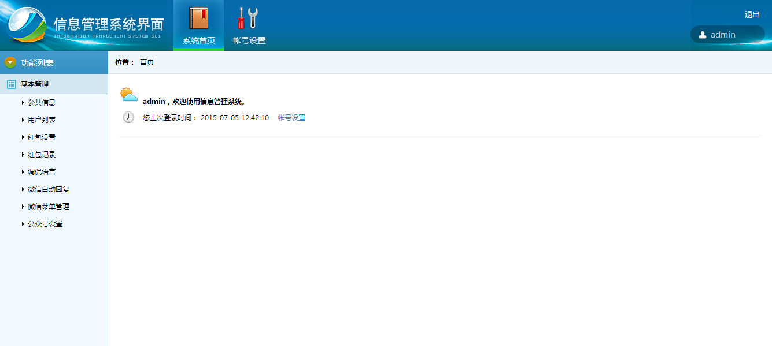Click the admin user button
Image resolution: width=772 pixels, height=346 pixels.
(727, 35)
